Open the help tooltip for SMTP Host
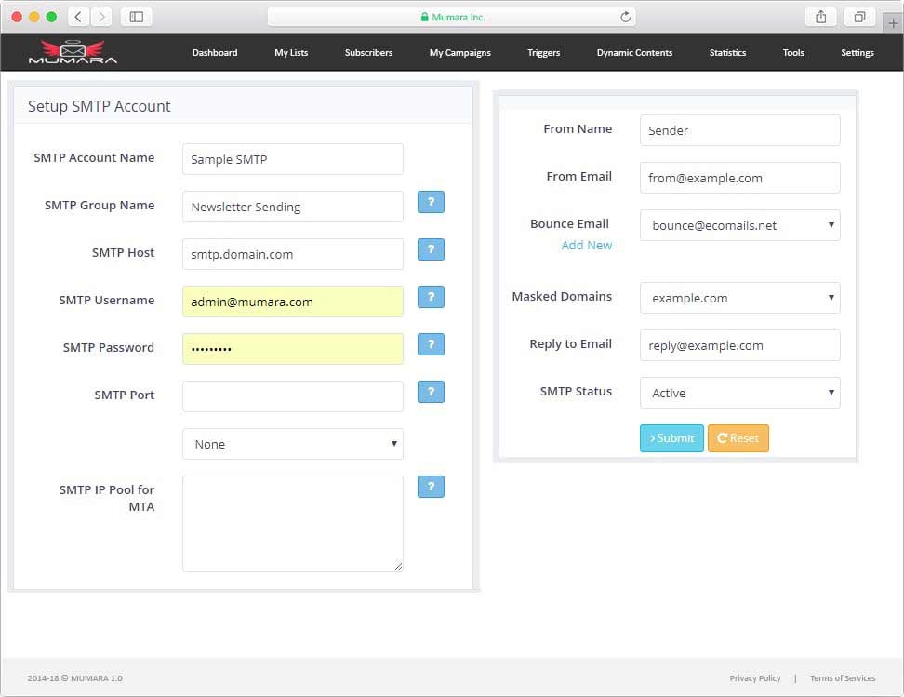Viewport: 904px width, 697px height. [x=431, y=249]
